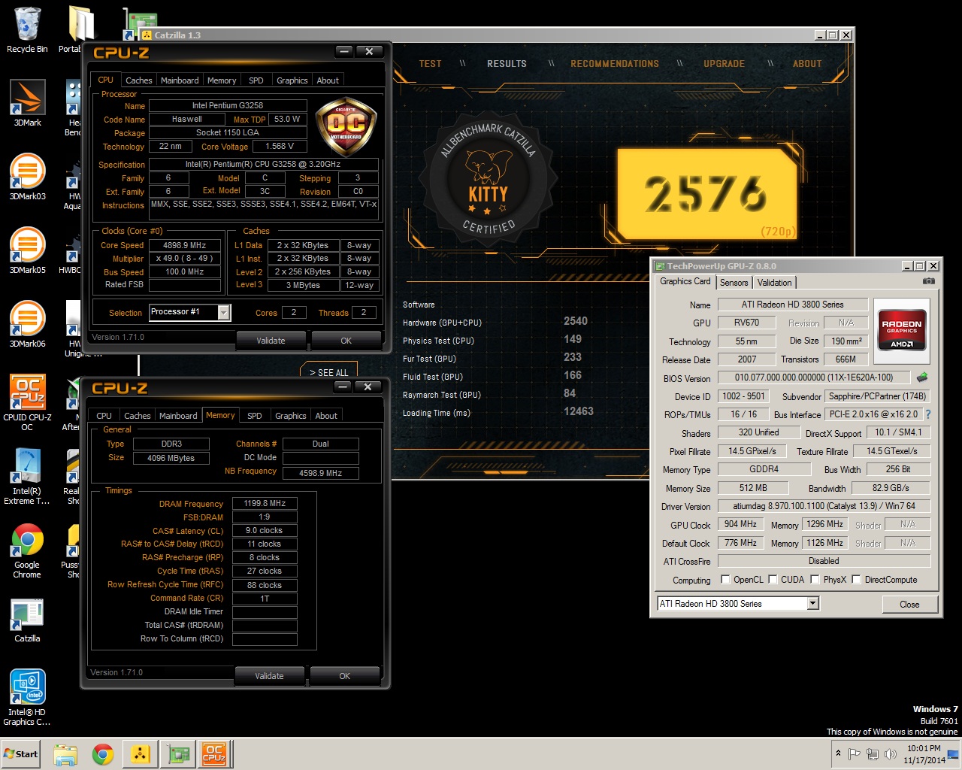Open Chrome from the taskbar

click(103, 754)
